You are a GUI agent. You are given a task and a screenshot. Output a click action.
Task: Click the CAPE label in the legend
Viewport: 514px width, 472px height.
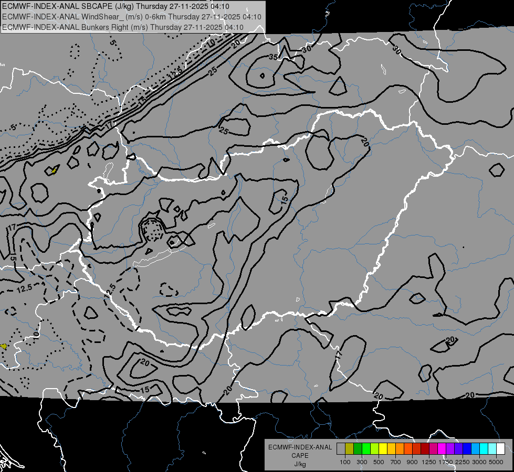[300, 455]
